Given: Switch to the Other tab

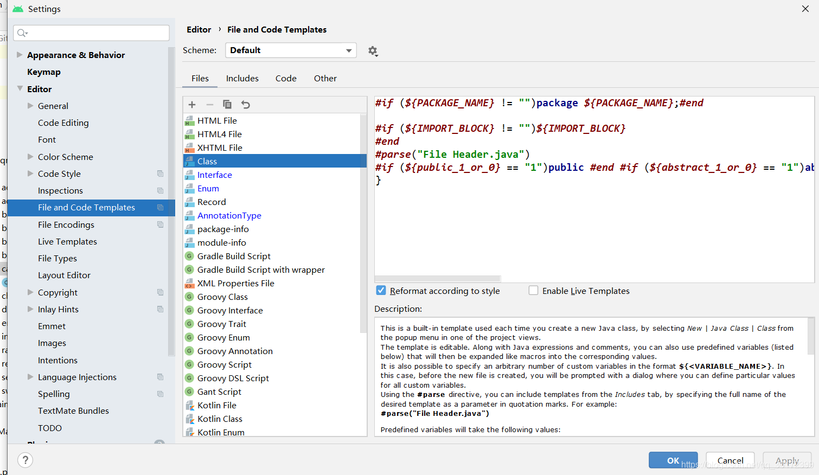Looking at the screenshot, I should point(325,78).
